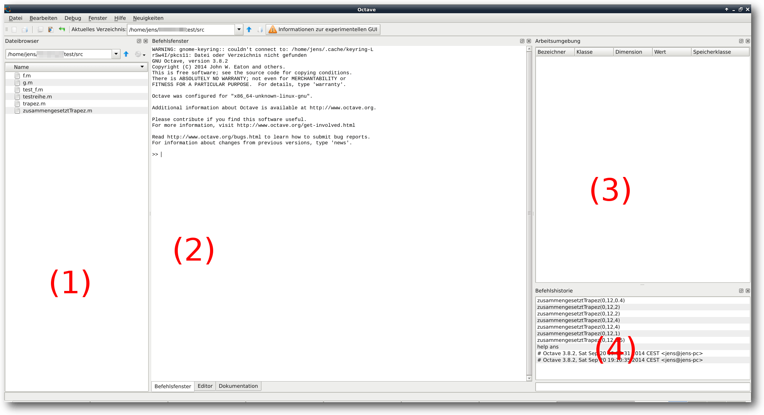Expand the Aktuelles Verzeichnis dropdown
Viewport: 764px width, 415px height.
[x=239, y=30]
